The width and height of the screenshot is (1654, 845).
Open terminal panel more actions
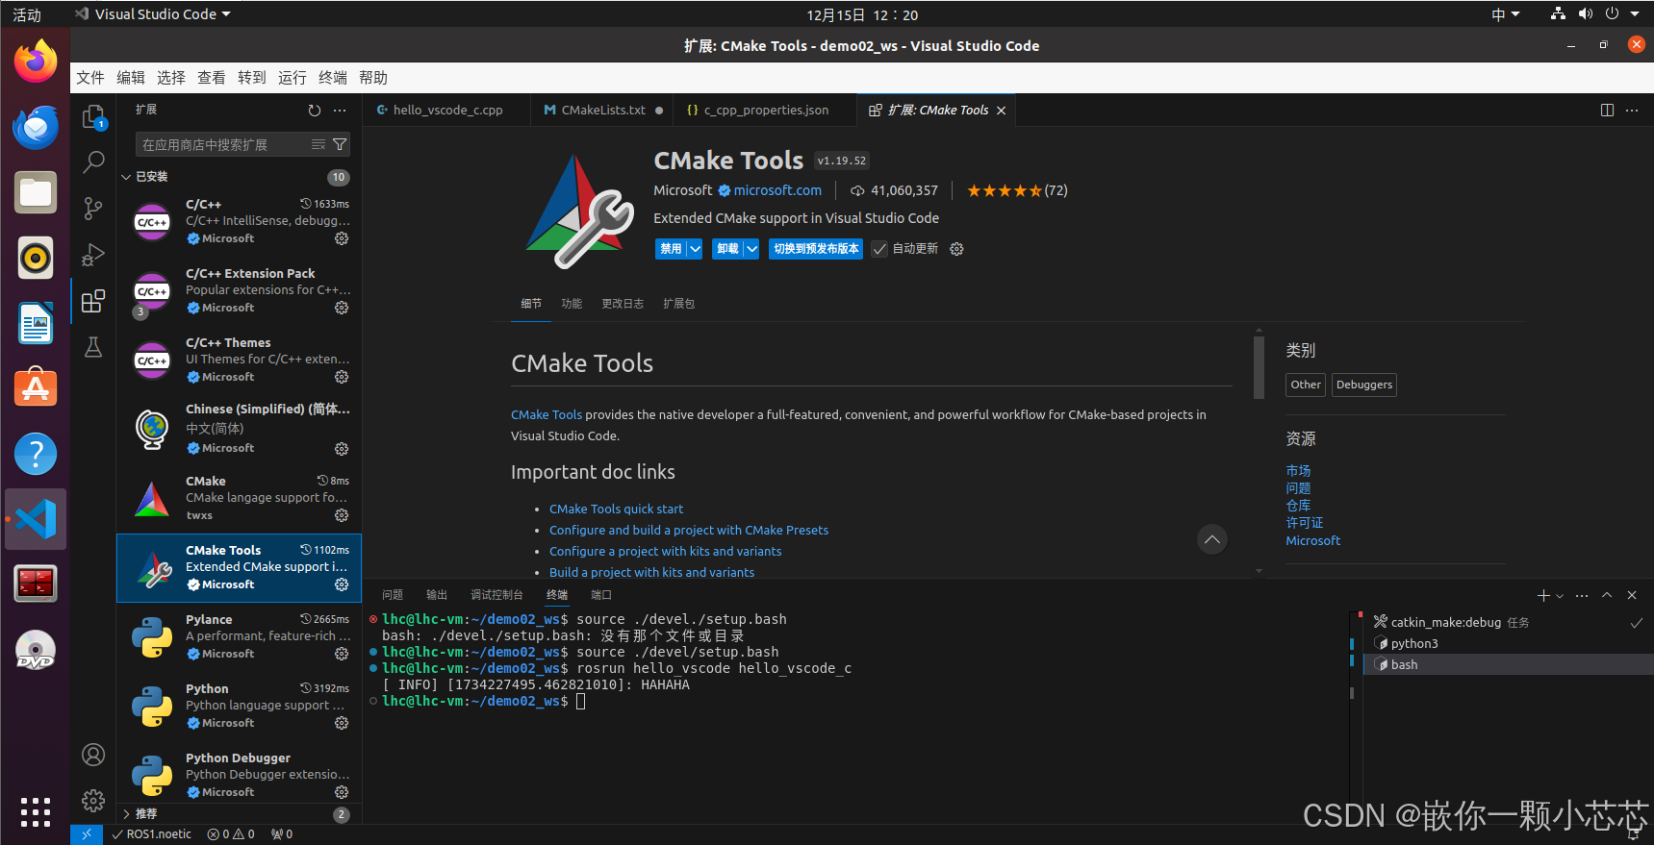tap(1582, 595)
